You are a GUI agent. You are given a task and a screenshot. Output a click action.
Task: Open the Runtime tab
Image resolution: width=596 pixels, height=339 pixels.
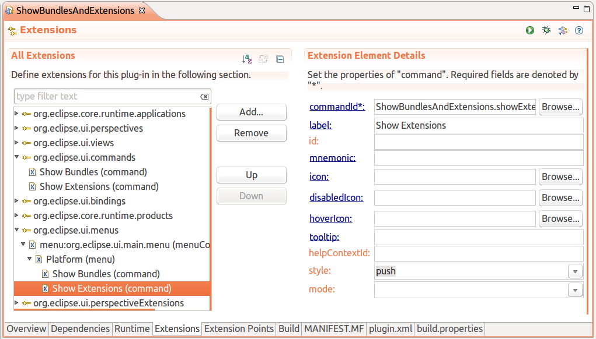[132, 329]
